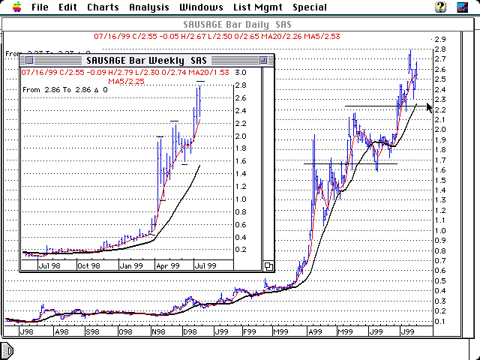Open the Analysis menu
This screenshot has width=480, height=360.
[148, 7]
